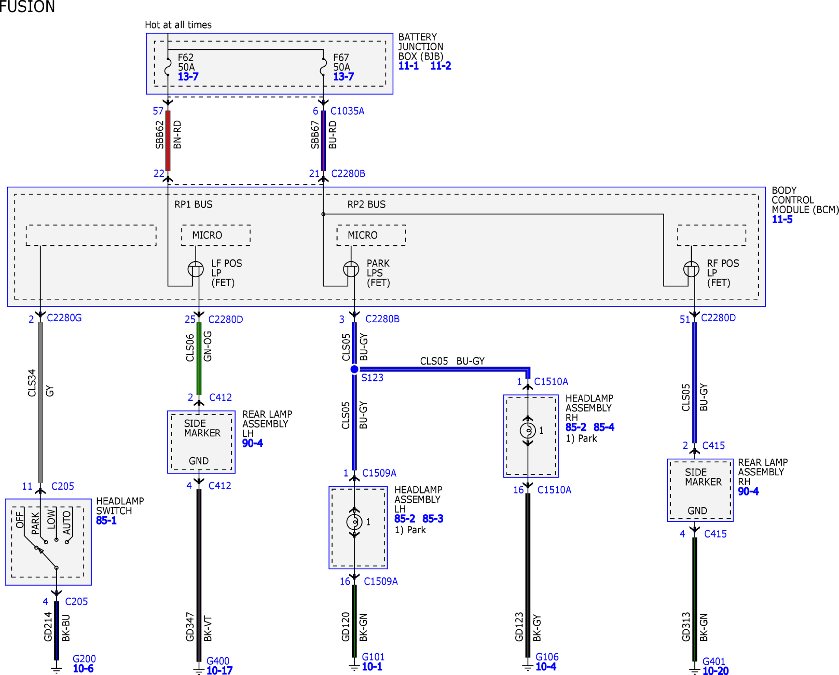Screen dimensions: 839x675
Task: Click the PARK LPS FET symbol
Action: point(351,269)
